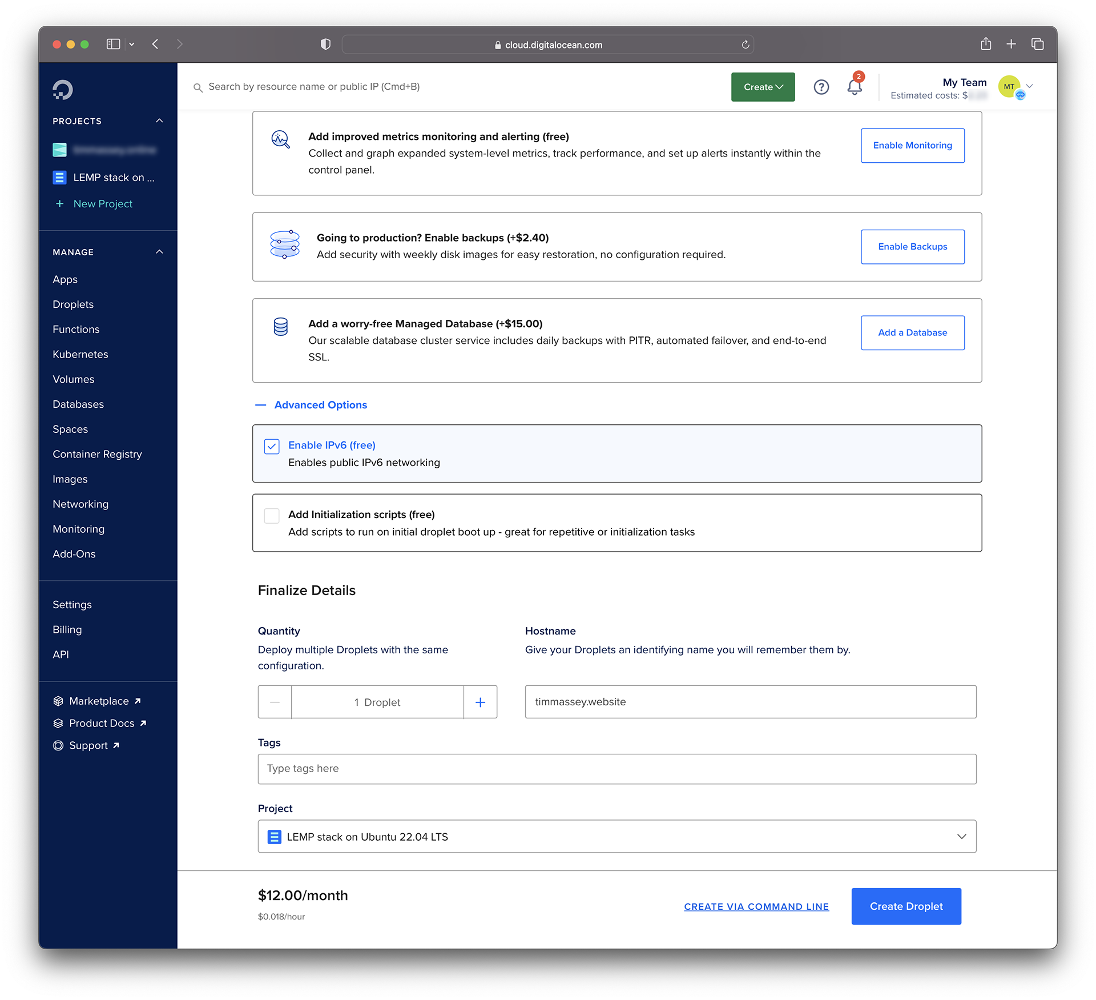This screenshot has height=1000, width=1096.
Task: Click the blurred project's teal icon
Action: pos(59,150)
